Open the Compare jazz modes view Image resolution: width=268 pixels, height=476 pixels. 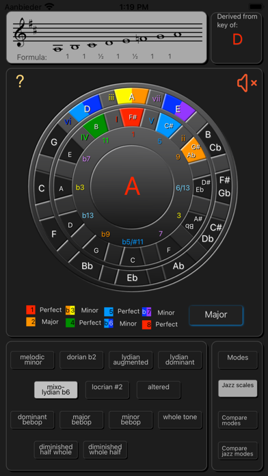(x=238, y=451)
